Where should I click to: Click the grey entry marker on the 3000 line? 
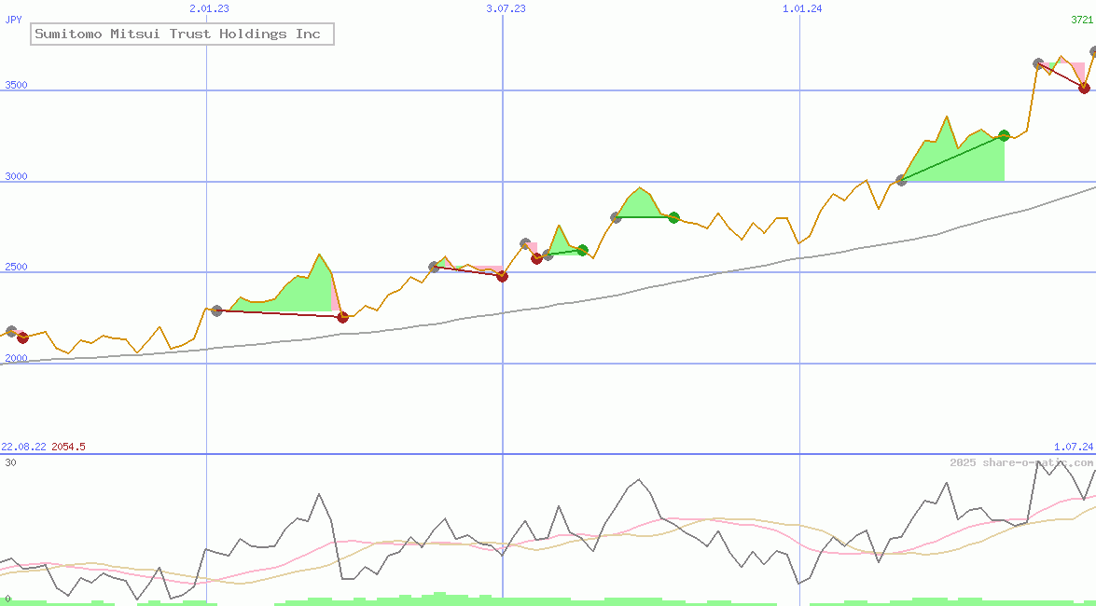tap(901, 180)
